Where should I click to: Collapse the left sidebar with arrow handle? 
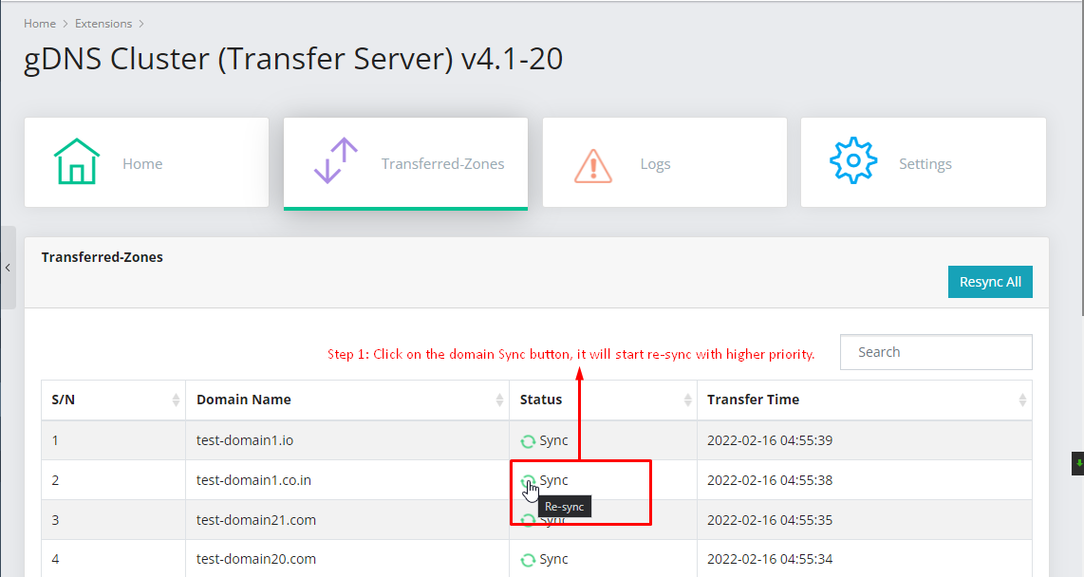pos(8,268)
